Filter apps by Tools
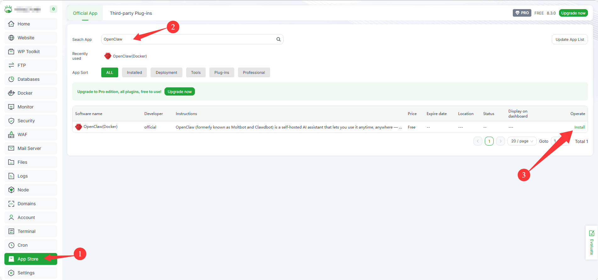This screenshot has width=598, height=280. 196,73
